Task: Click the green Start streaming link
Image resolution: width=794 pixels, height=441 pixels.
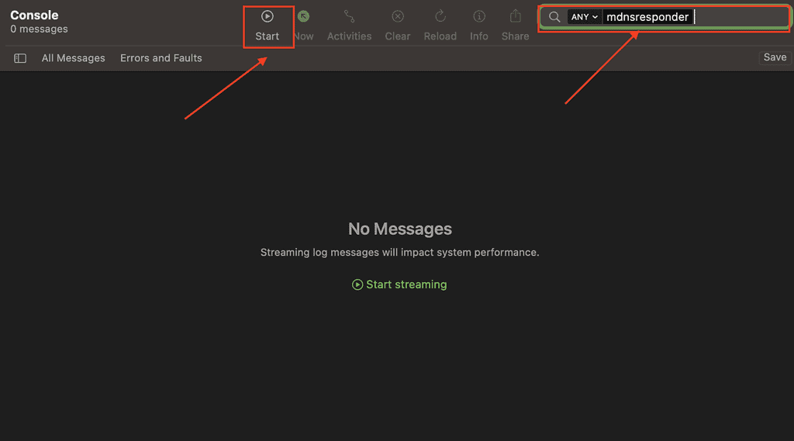Action: tap(399, 284)
